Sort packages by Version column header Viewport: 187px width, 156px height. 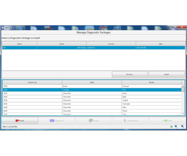[x=111, y=44]
